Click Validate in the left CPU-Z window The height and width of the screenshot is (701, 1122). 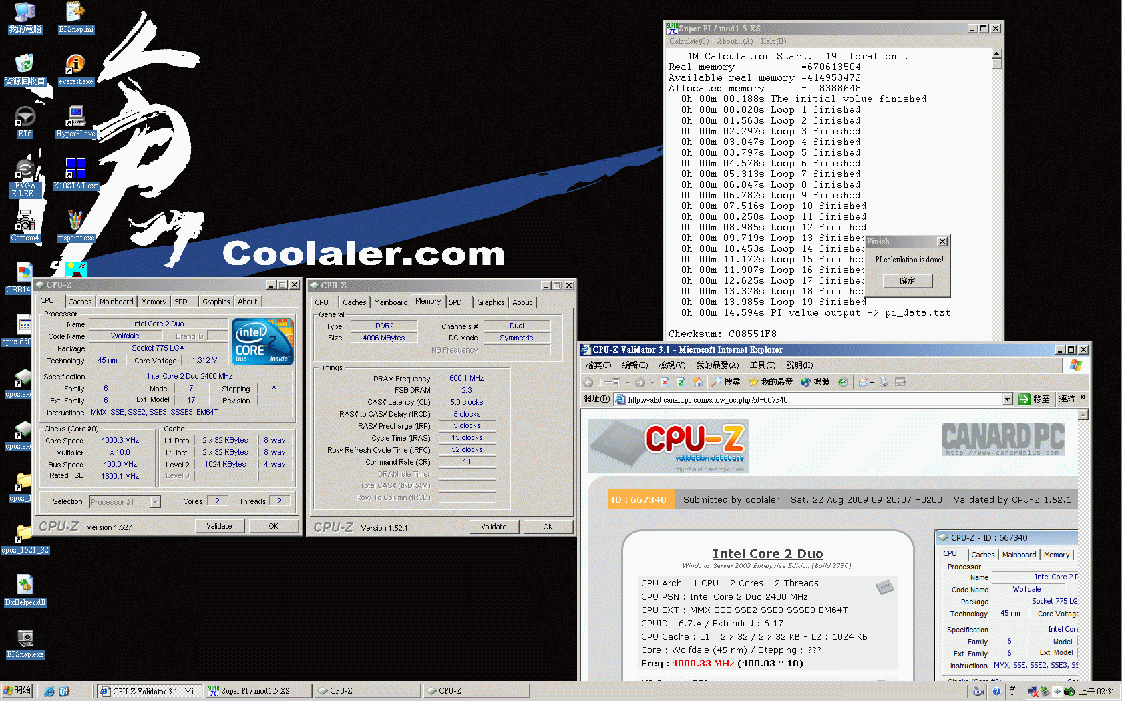pos(219,526)
